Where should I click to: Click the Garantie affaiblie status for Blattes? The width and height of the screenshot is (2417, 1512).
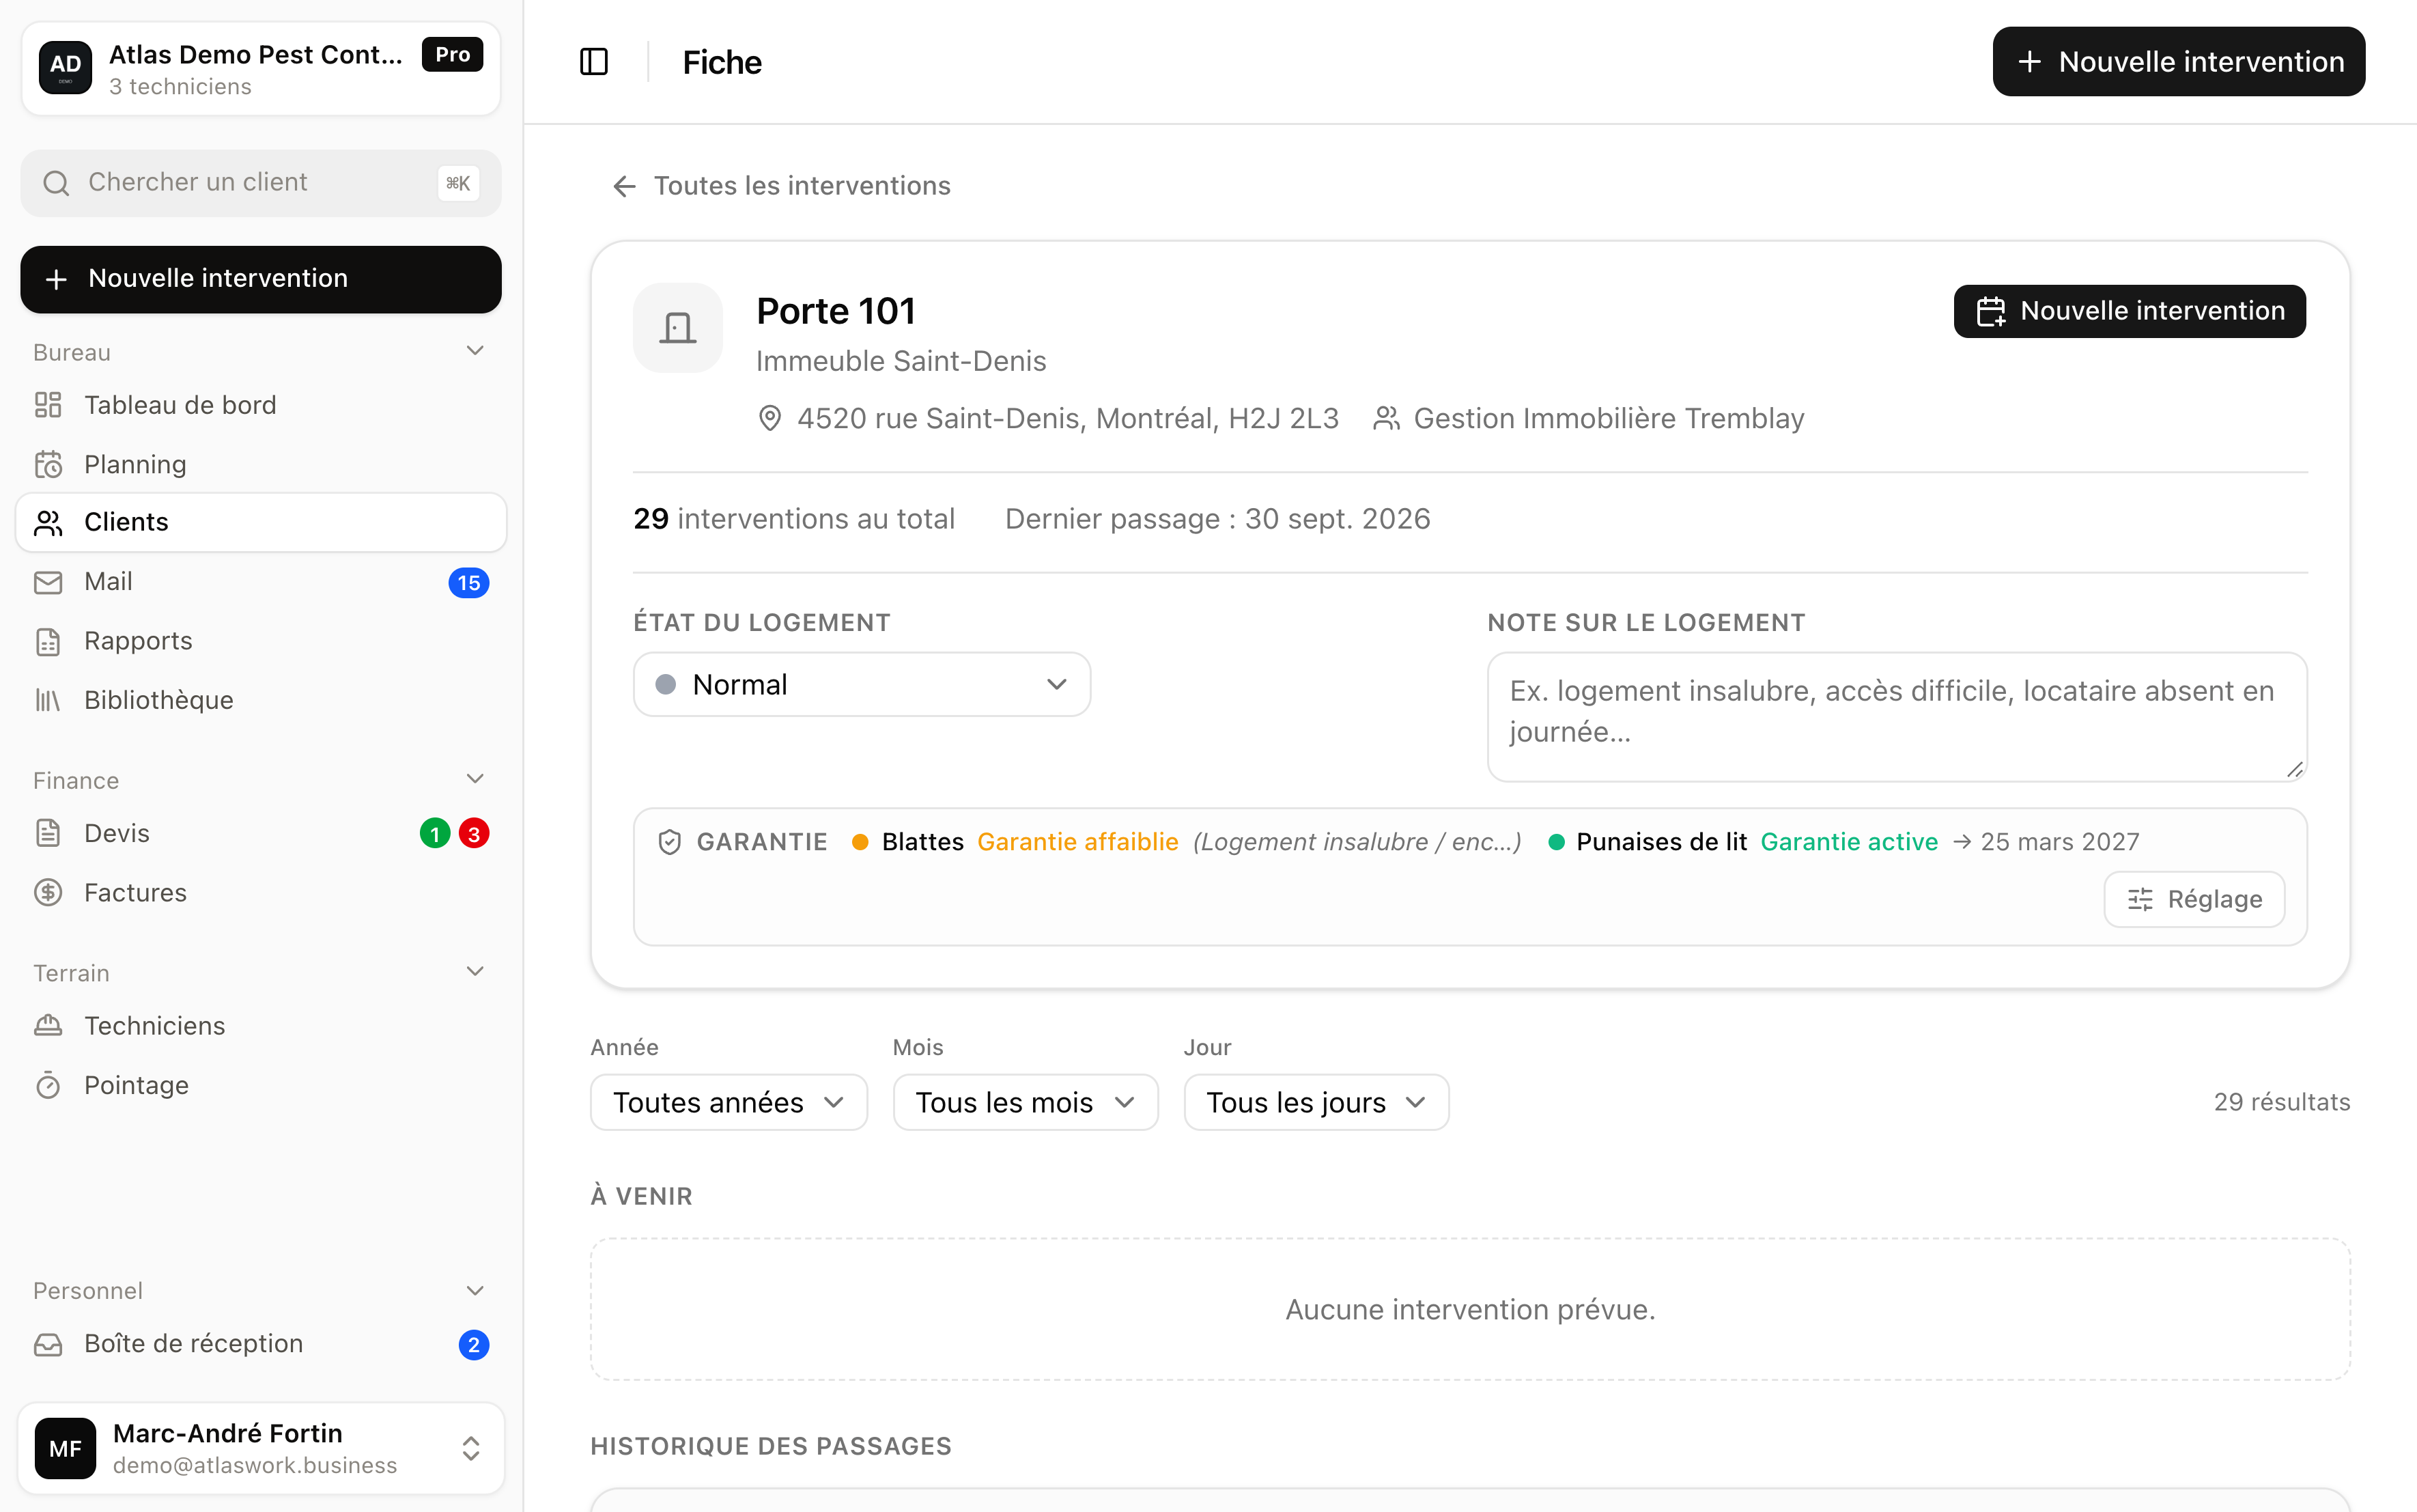1077,842
